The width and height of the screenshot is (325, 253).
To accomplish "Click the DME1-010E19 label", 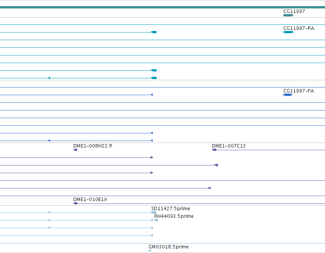I will click(x=90, y=199).
